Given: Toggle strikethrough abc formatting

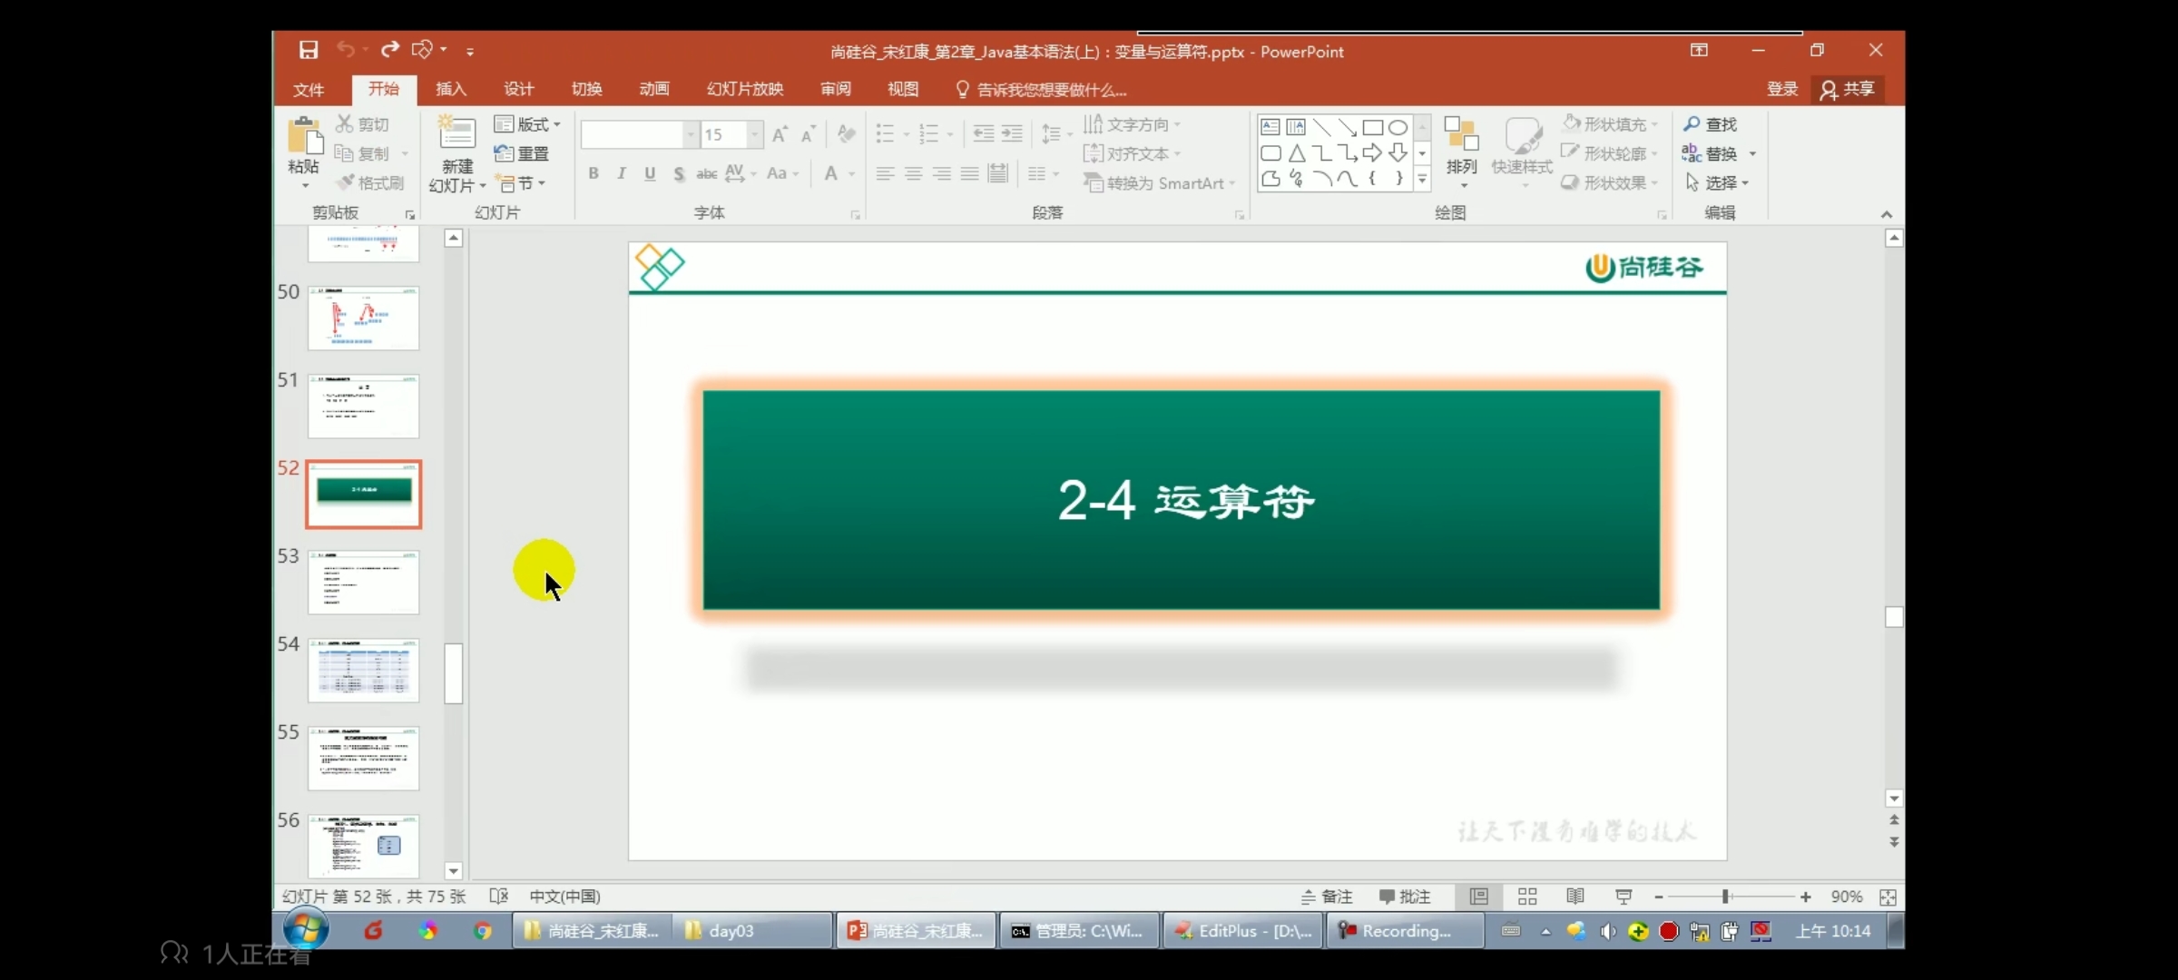Looking at the screenshot, I should click(x=706, y=173).
